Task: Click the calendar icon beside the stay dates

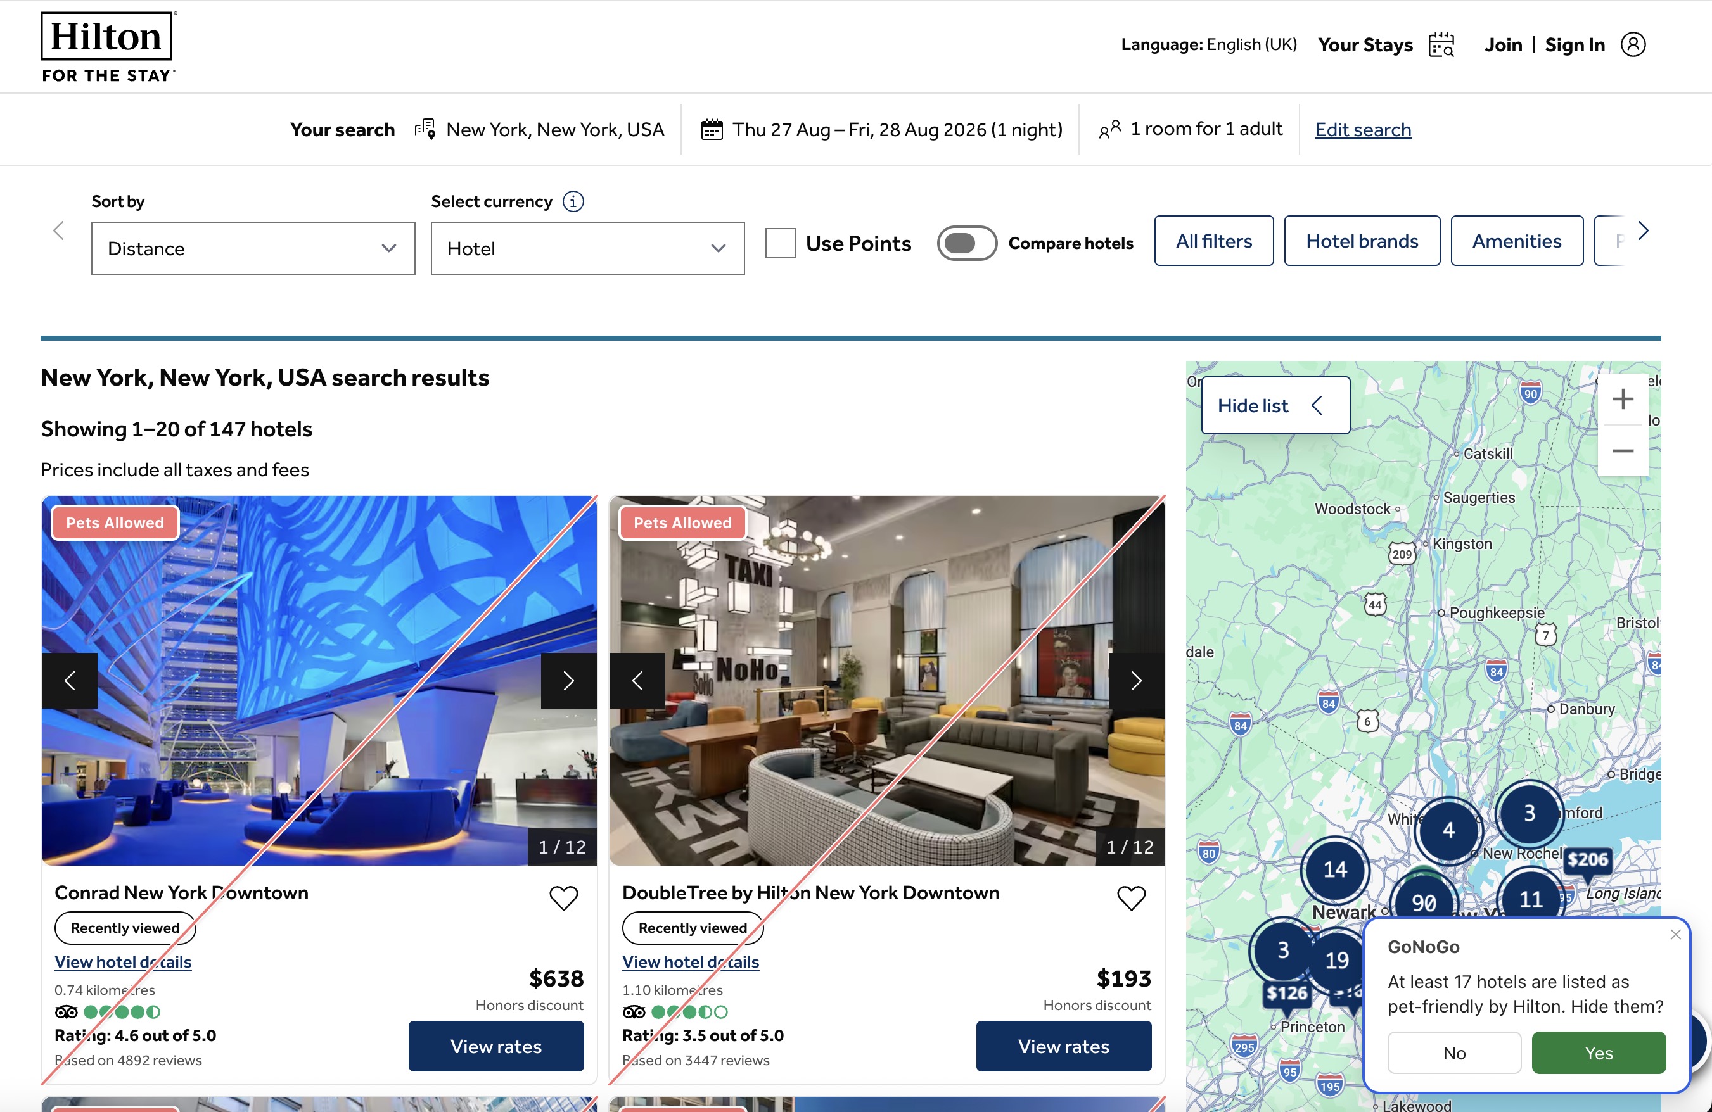Action: (712, 129)
